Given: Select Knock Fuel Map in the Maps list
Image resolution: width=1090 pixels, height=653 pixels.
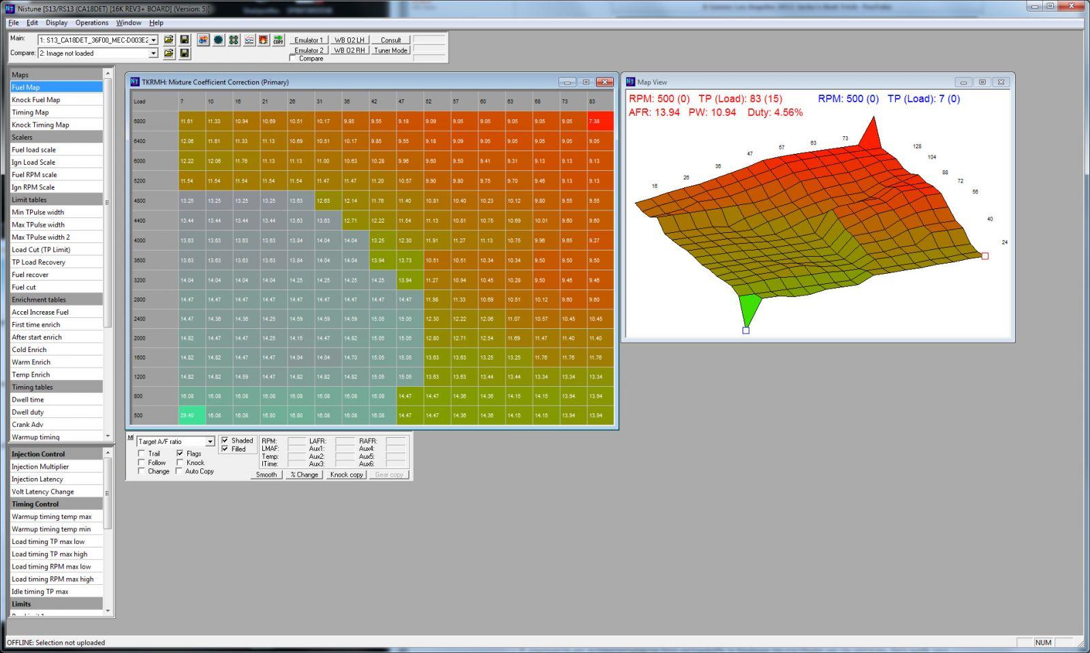Looking at the screenshot, I should click(x=36, y=99).
